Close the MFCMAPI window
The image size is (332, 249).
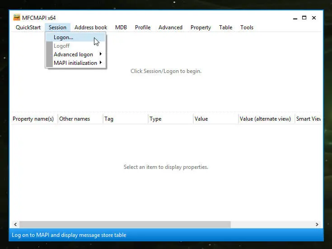click(x=314, y=18)
